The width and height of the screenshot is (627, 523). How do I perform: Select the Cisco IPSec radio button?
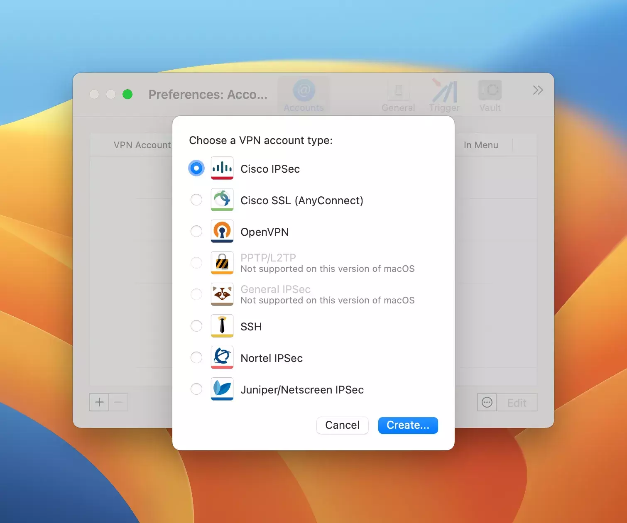click(196, 169)
